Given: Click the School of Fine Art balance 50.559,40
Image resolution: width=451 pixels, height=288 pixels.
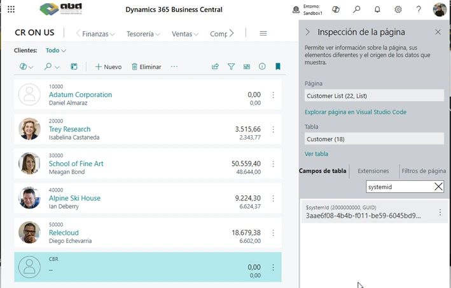Looking at the screenshot, I should click(x=246, y=164).
